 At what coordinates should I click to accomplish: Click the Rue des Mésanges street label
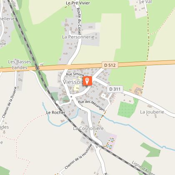(x=91, y=105)
